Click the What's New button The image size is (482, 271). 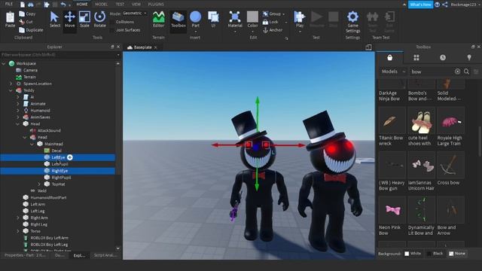(x=420, y=5)
